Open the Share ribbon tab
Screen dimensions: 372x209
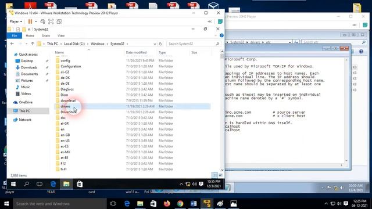coord(46,35)
